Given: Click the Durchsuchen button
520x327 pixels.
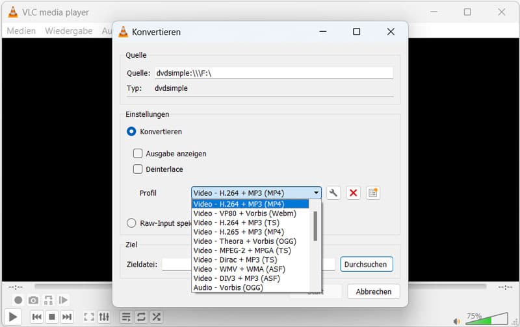Looking at the screenshot, I should [x=367, y=264].
